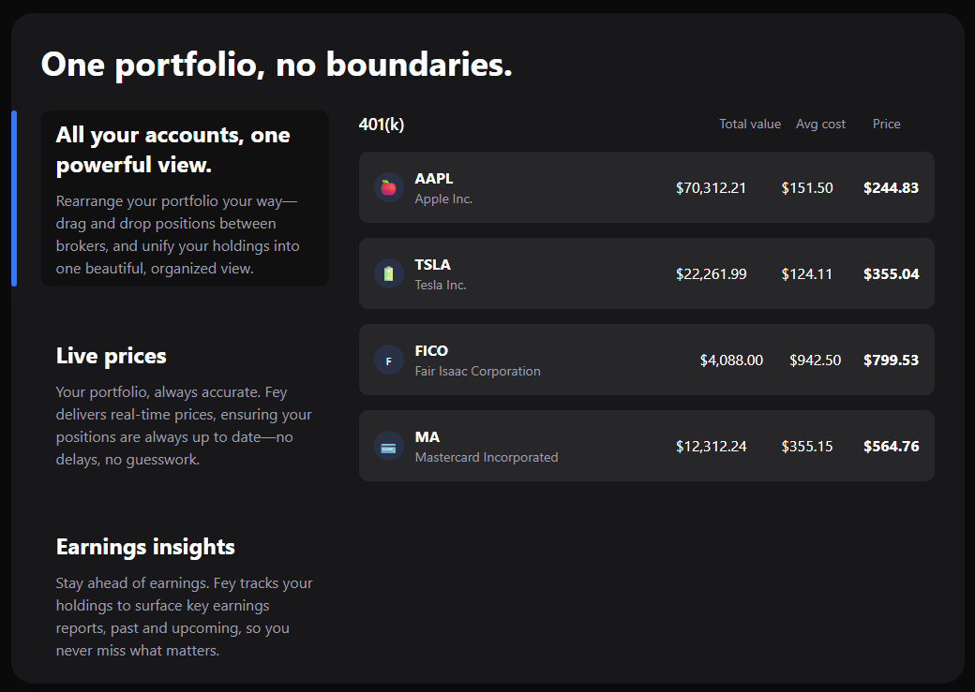
Task: Sort by the Avg cost column header
Action: 820,124
